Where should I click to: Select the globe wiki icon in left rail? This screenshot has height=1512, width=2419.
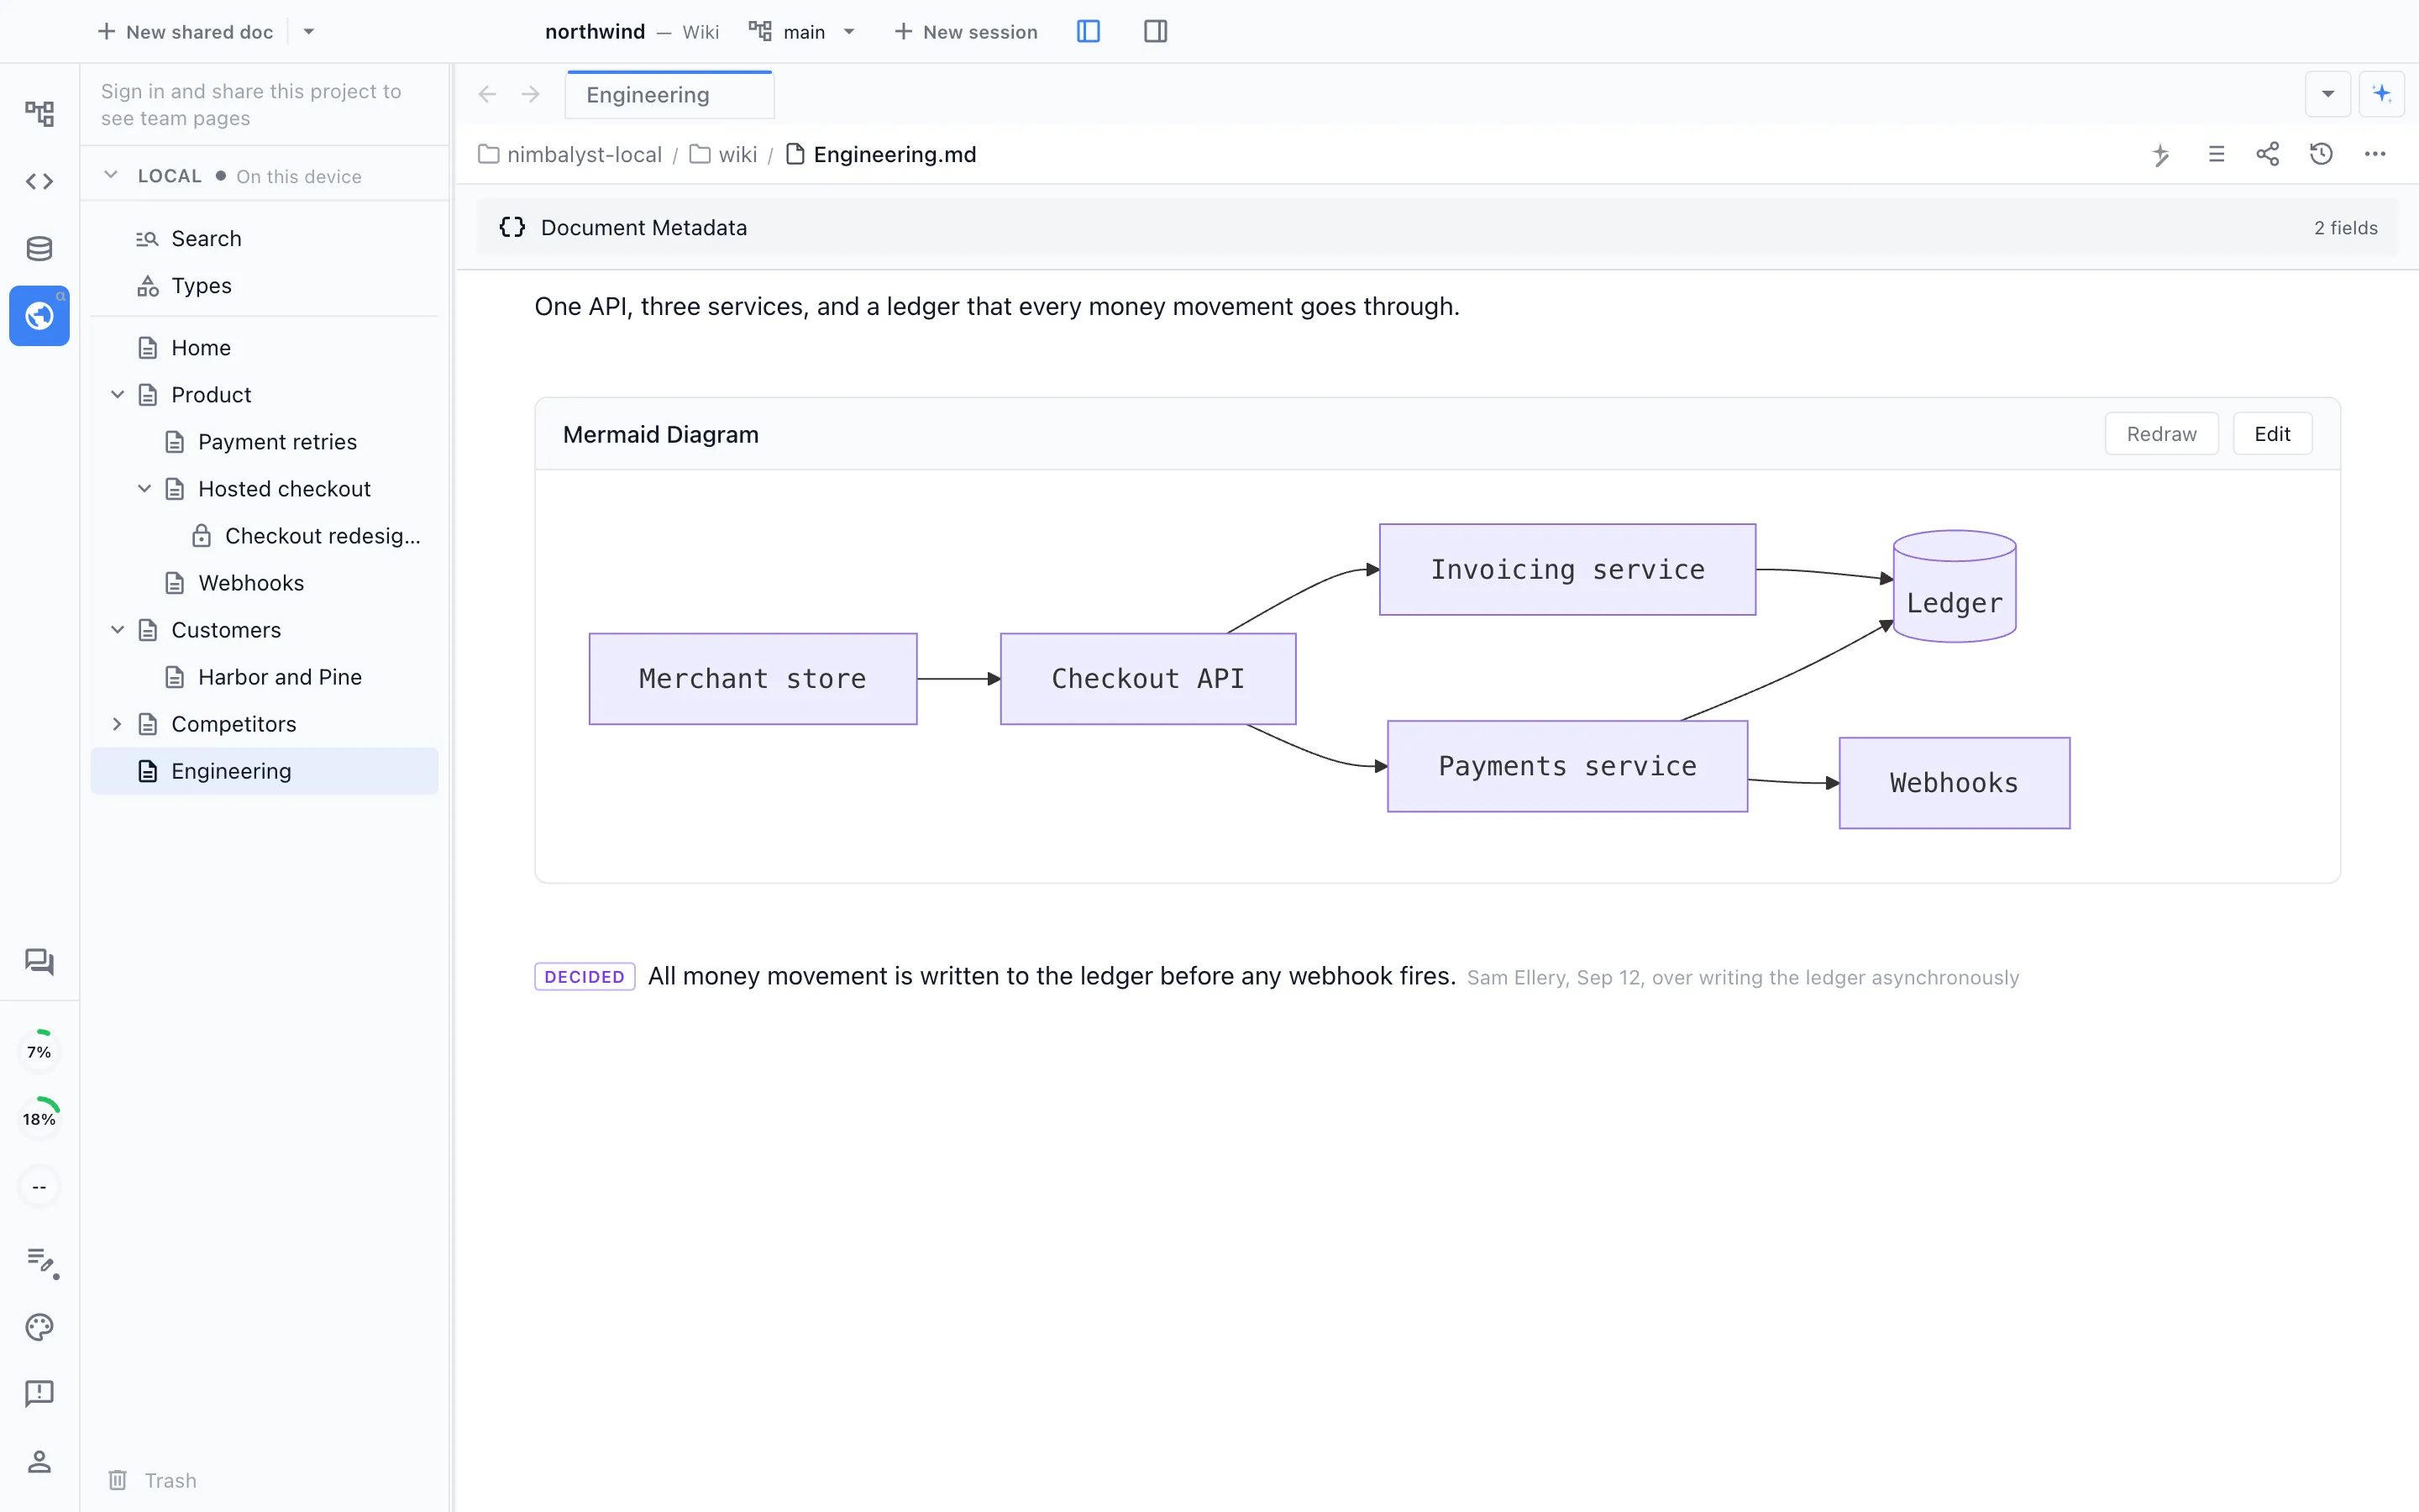(x=39, y=316)
